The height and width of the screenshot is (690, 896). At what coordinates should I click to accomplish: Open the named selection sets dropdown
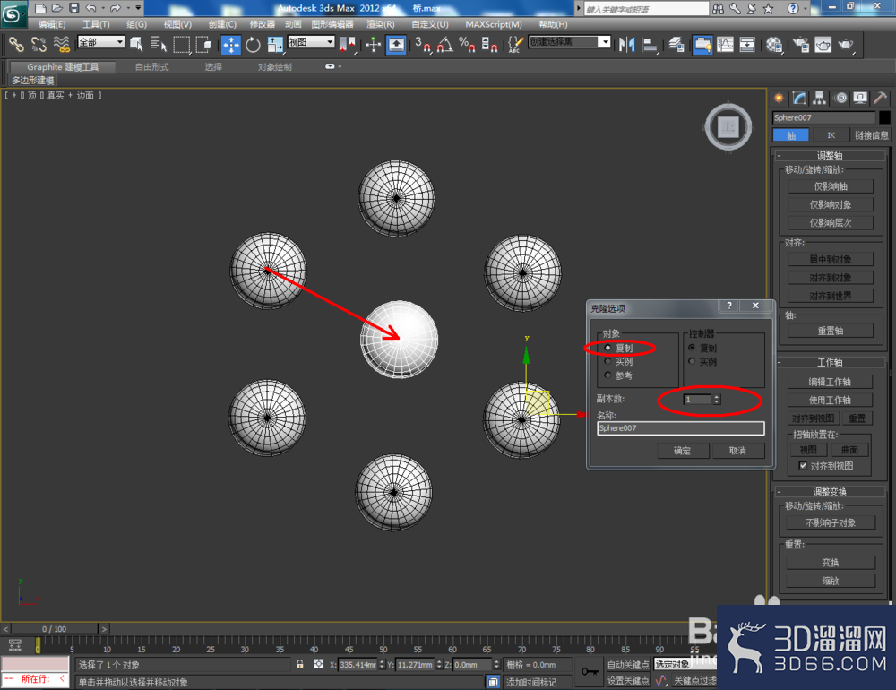point(570,42)
